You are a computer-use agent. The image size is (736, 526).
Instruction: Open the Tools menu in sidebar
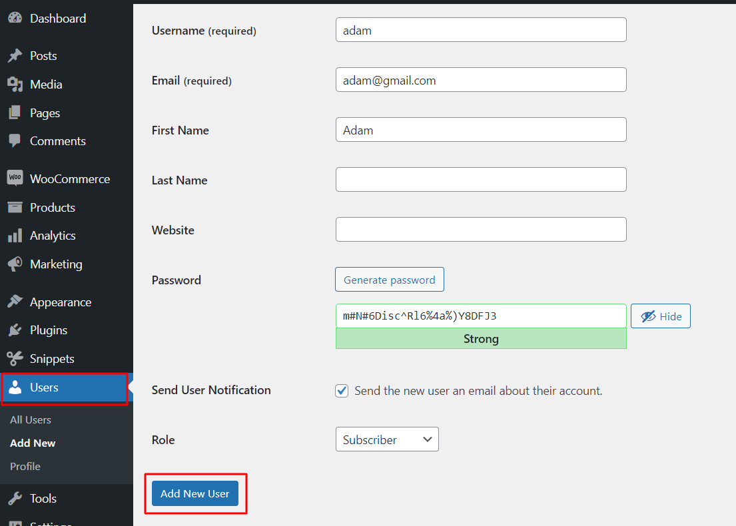[x=43, y=499]
